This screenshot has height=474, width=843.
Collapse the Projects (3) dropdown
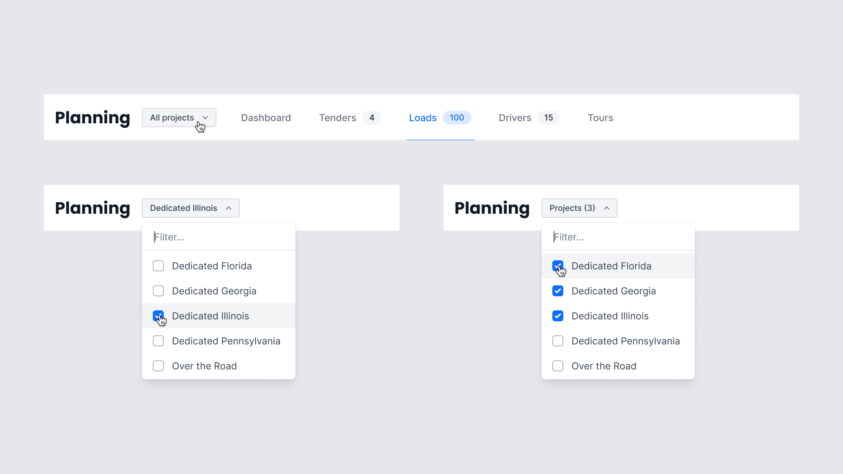[x=579, y=208]
